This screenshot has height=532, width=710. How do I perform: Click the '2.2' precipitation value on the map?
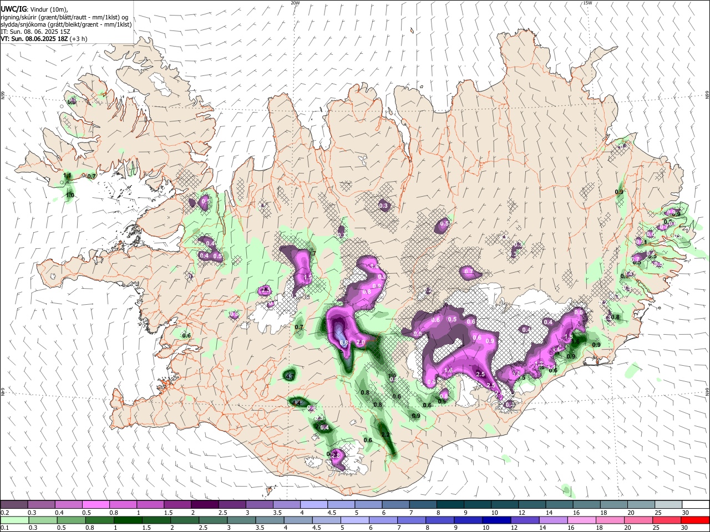click(386, 434)
